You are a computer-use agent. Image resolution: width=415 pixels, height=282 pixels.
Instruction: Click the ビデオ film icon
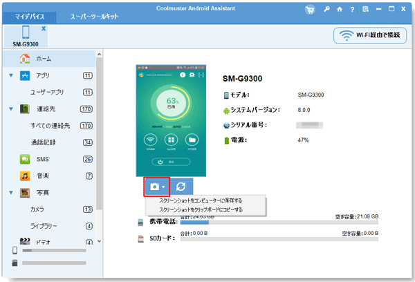[x=25, y=241]
